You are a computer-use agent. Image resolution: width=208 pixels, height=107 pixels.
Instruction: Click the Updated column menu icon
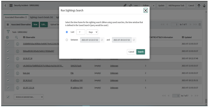tap(183, 37)
